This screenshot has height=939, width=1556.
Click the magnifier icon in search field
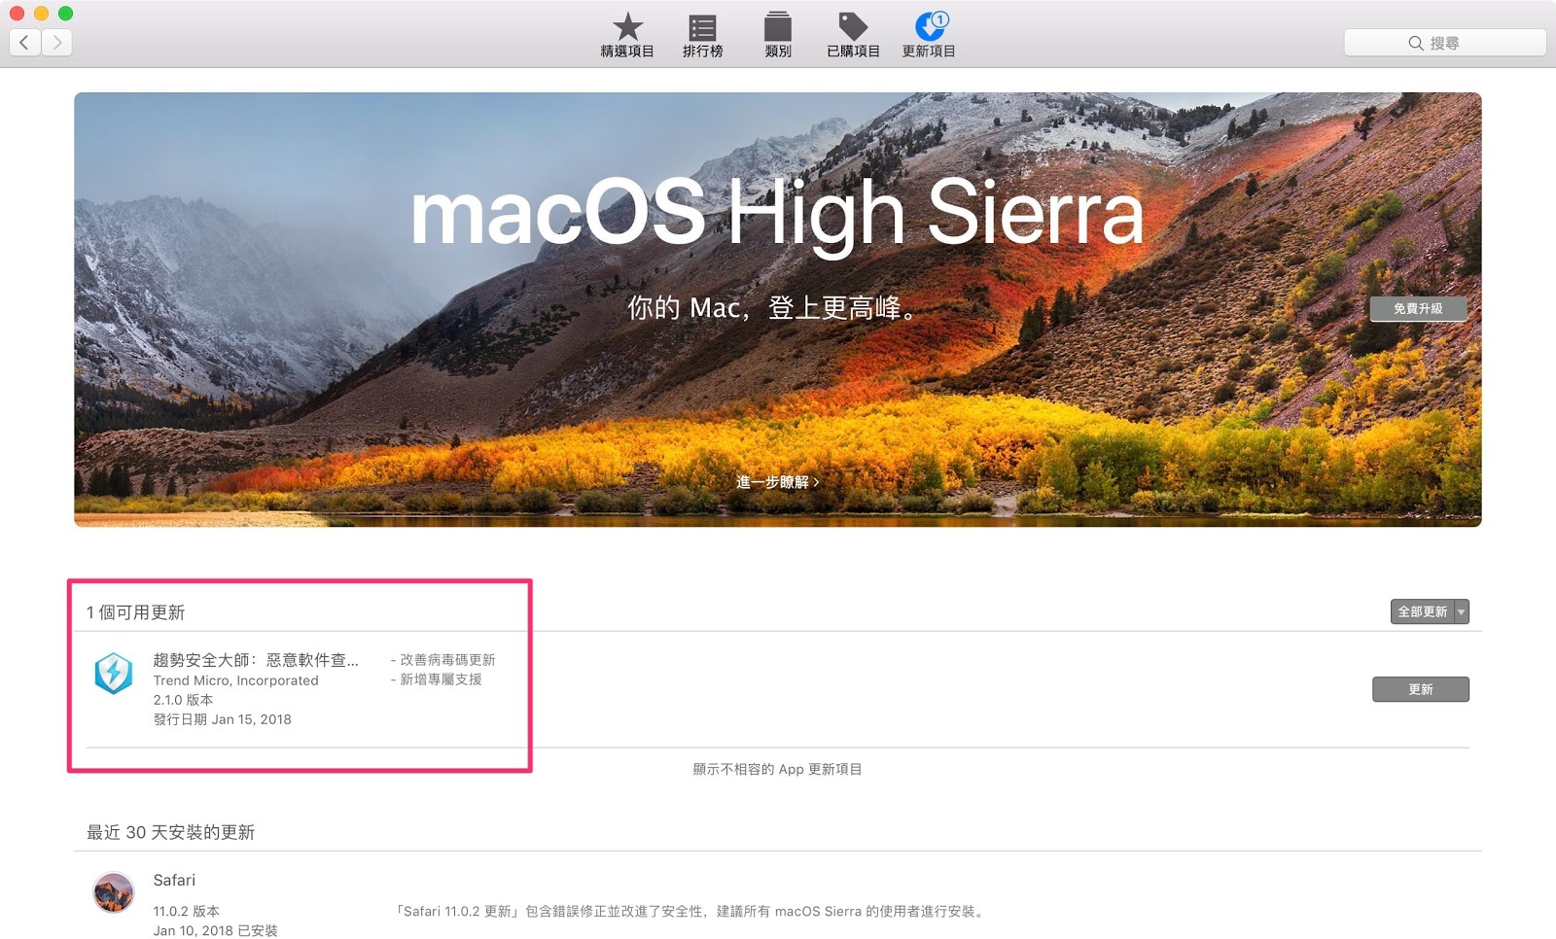point(1416,43)
